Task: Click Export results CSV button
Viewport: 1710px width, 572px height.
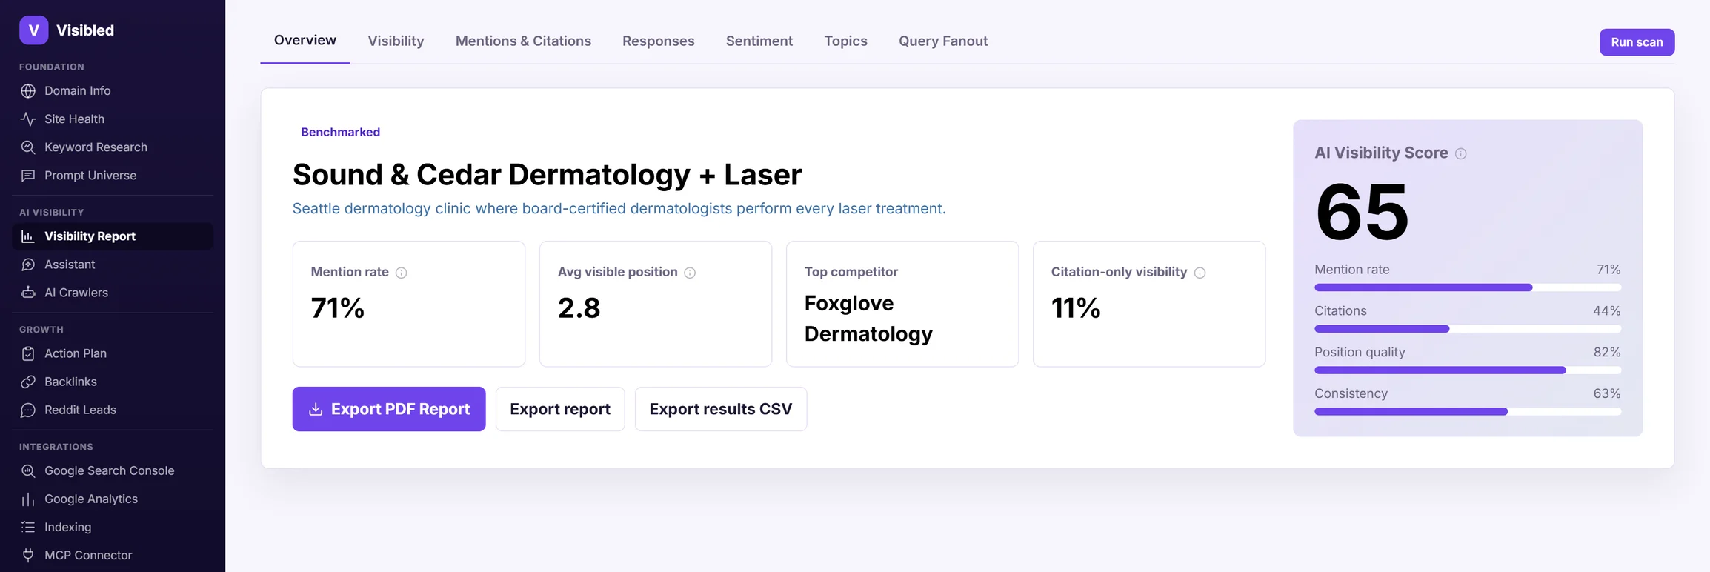Action: point(721,409)
